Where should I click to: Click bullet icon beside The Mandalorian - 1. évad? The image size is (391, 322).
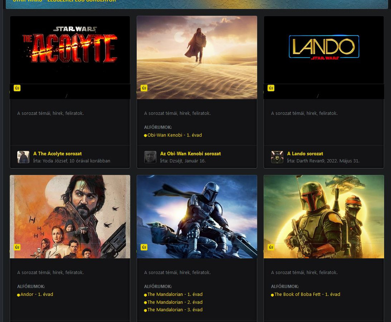[x=145, y=295]
